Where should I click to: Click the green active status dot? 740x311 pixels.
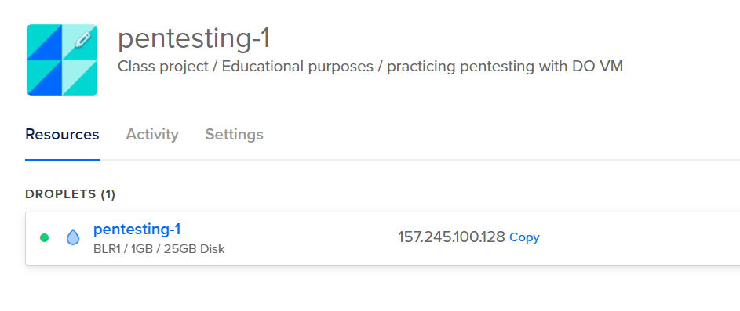tap(45, 238)
